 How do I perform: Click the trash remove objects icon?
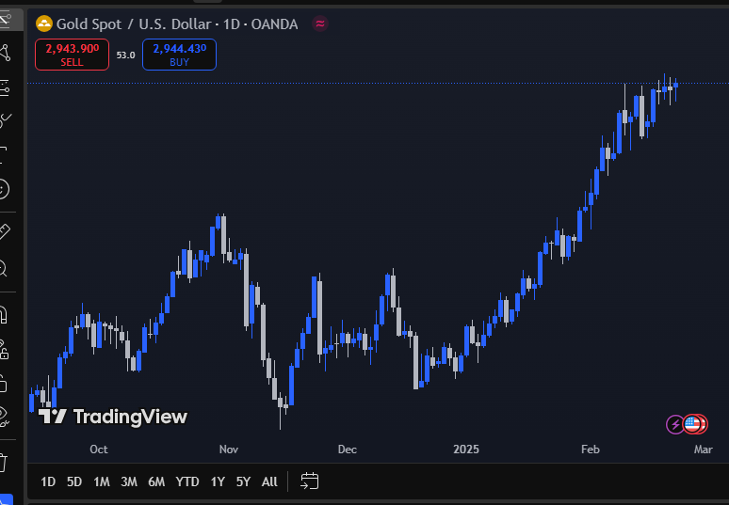4,462
